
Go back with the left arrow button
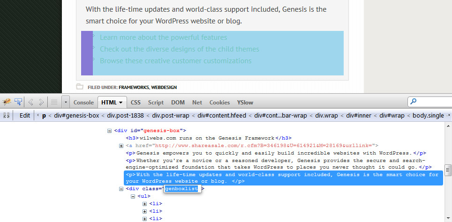point(31,102)
